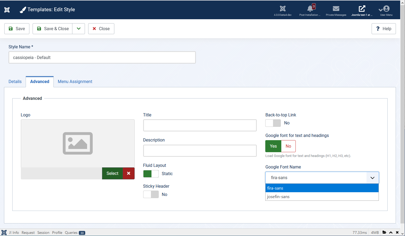
Task: Expand the Save & Close dropdown arrow
Action: (79, 29)
